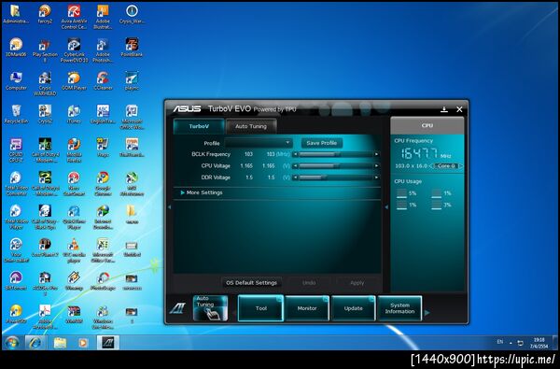Open the farcry2 desktop shortcut
The width and height of the screenshot is (560, 369).
click(45, 14)
